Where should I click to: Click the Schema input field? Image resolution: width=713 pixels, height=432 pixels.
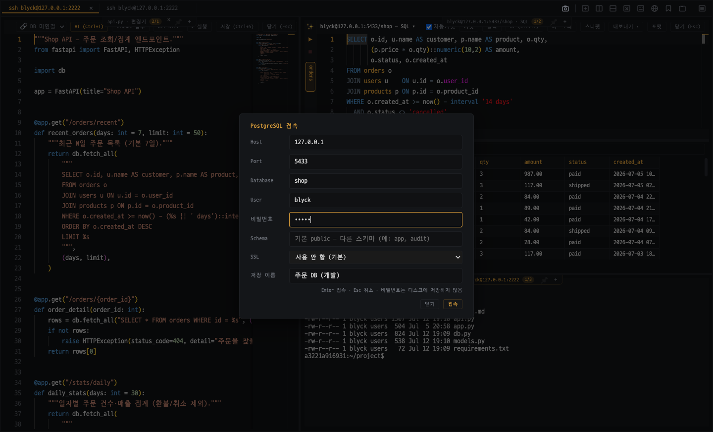pyautogui.click(x=376, y=239)
